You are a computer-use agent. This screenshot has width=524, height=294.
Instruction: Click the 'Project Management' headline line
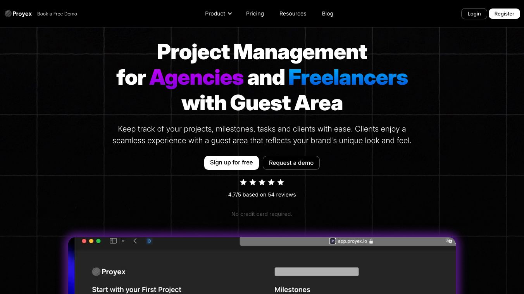[x=262, y=52]
